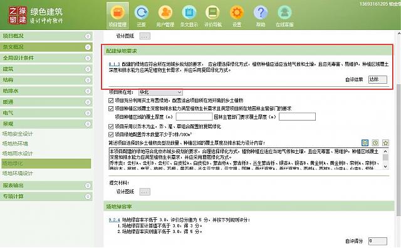Click the 自评结果 达标 field
The height and width of the screenshot is (248, 401).
pyautogui.click(x=378, y=79)
